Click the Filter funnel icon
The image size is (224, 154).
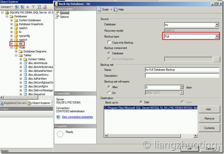(x=33, y=7)
